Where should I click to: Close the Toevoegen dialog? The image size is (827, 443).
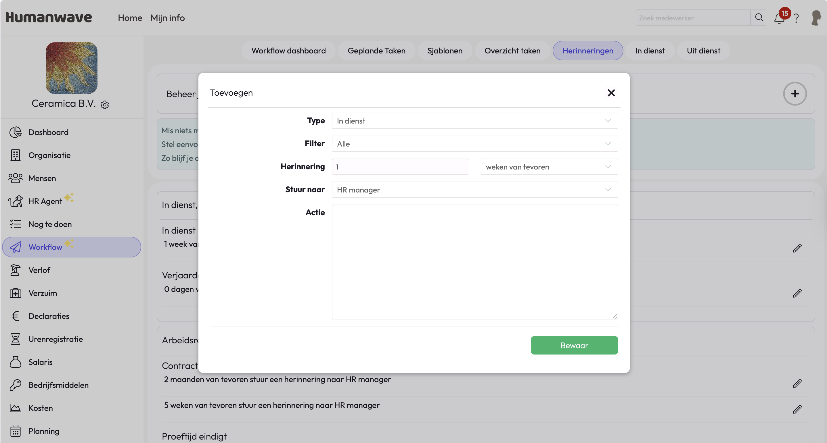coord(611,93)
